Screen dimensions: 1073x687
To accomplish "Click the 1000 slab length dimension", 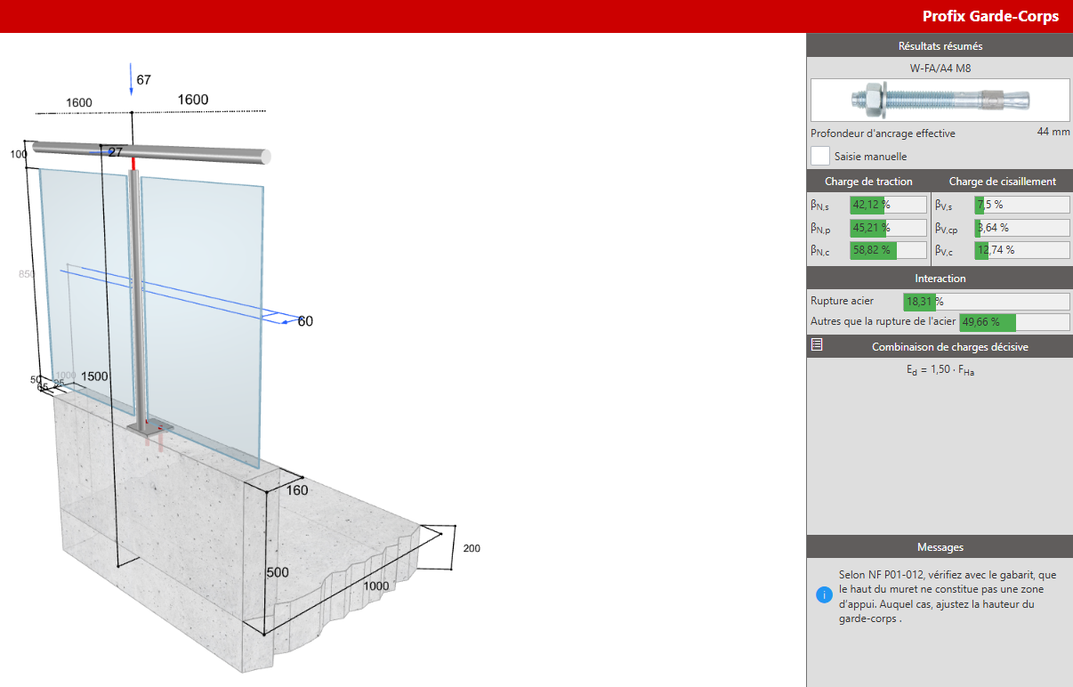I will [x=375, y=586].
